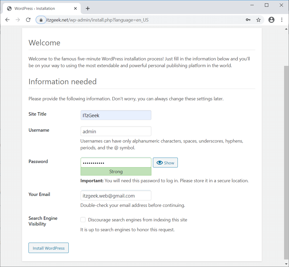Close the Chrome browser window
Image resolution: width=289 pixels, height=267 pixels.
point(281,5)
